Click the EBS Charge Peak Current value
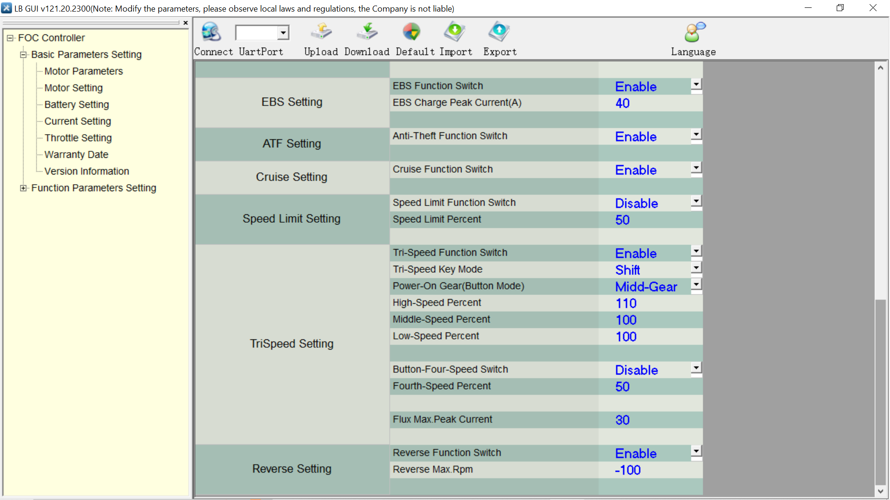 point(623,103)
